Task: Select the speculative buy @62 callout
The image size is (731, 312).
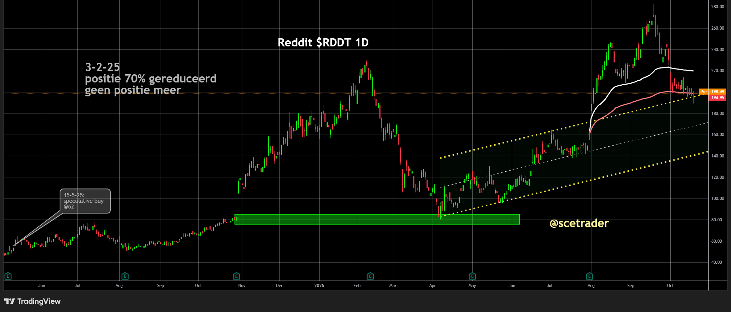Action: 85,201
